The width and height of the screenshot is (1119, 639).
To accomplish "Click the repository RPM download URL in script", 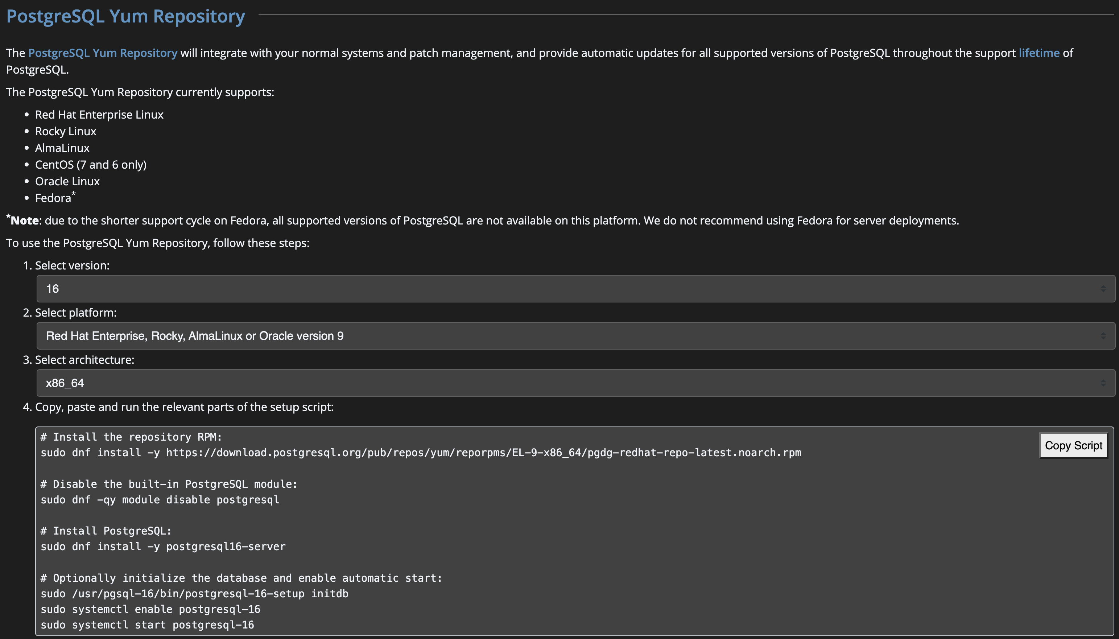I will tap(483, 453).
